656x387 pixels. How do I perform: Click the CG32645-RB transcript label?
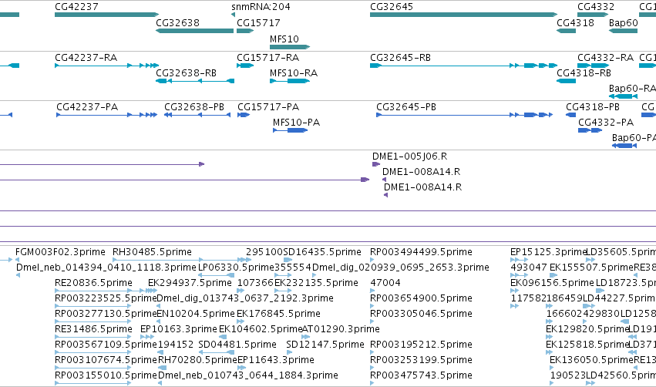point(400,57)
